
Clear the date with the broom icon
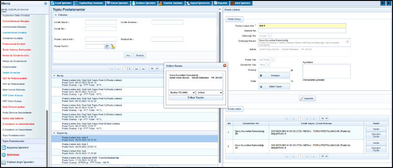[x=113, y=46]
